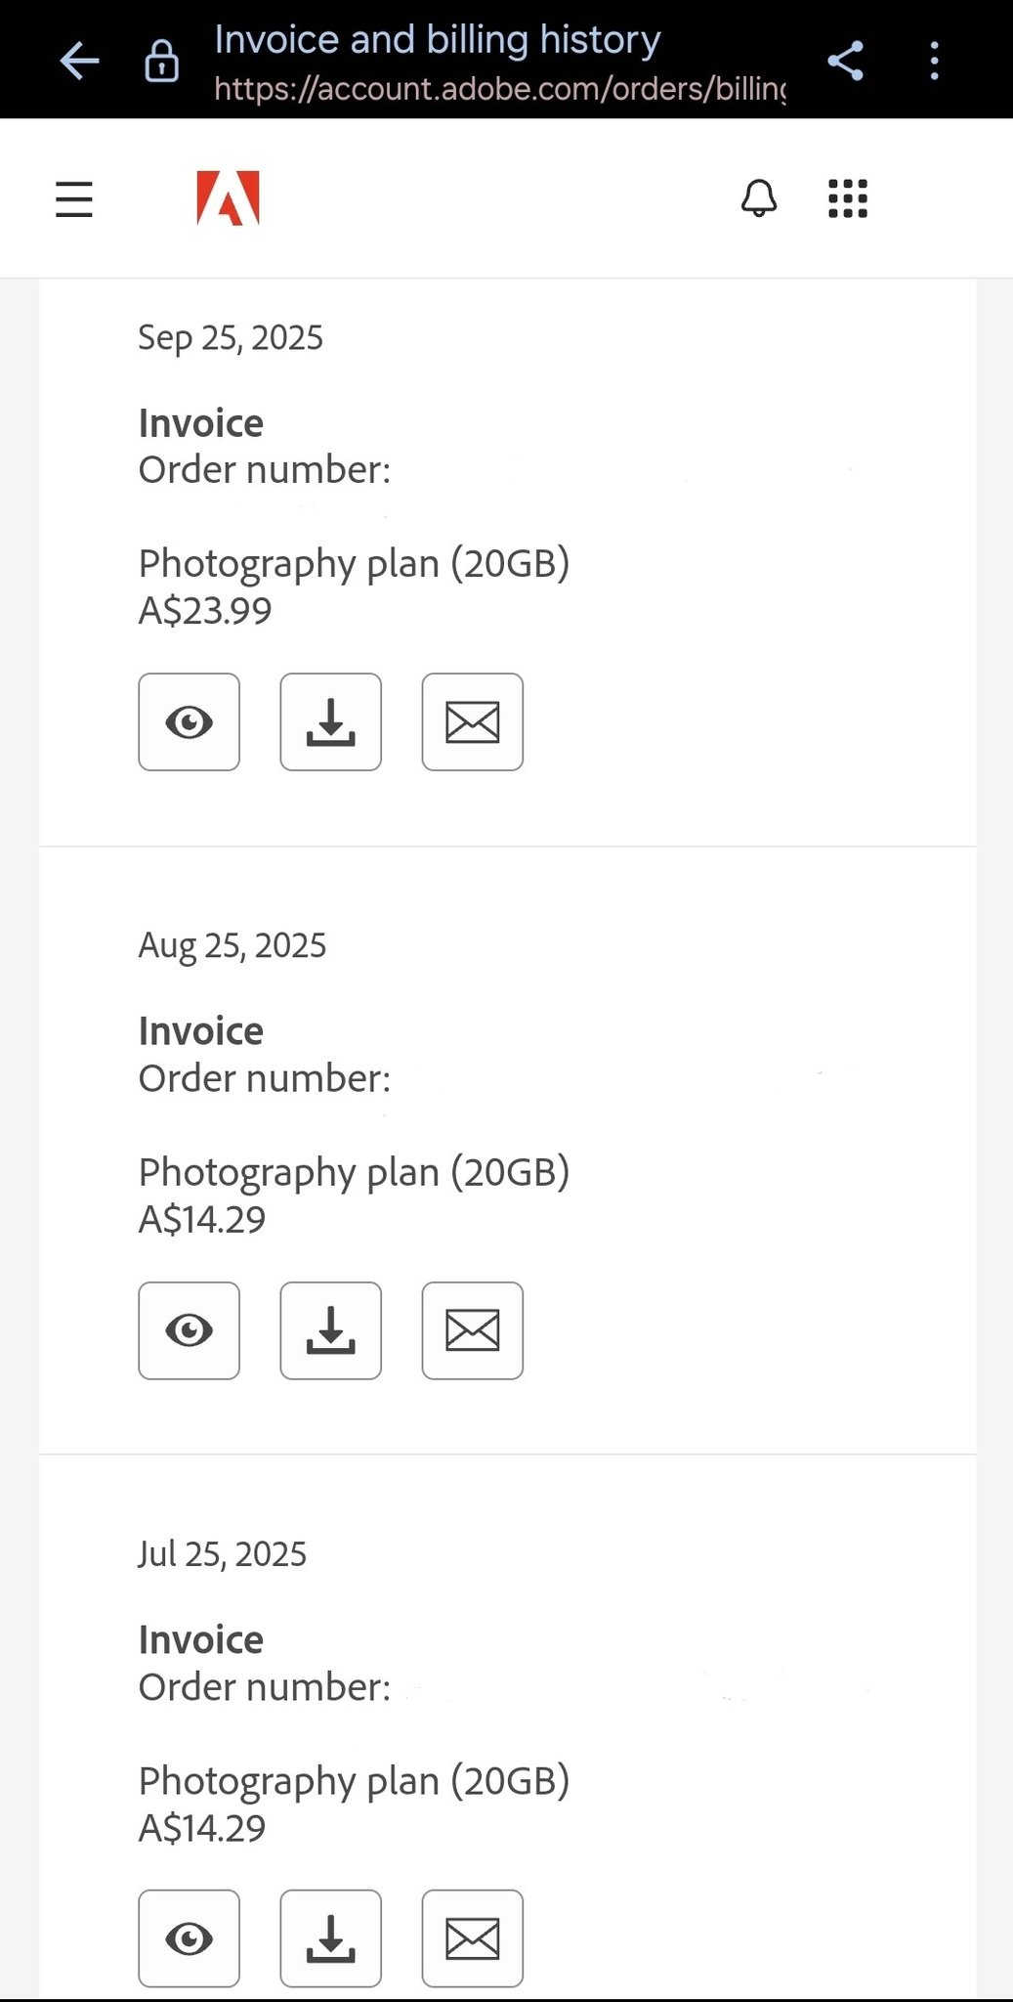
Task: Click the account.adobe.com URL text
Action: coord(500,89)
